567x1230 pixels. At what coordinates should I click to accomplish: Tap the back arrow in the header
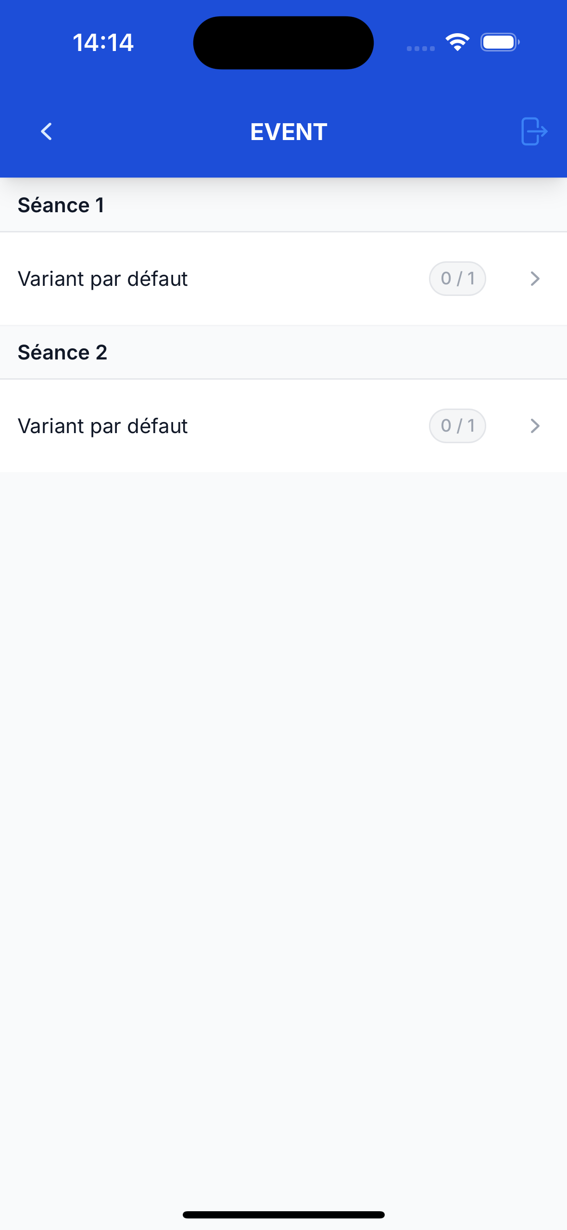[x=47, y=131]
